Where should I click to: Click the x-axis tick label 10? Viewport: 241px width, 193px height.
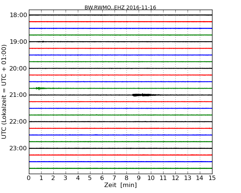151,178
